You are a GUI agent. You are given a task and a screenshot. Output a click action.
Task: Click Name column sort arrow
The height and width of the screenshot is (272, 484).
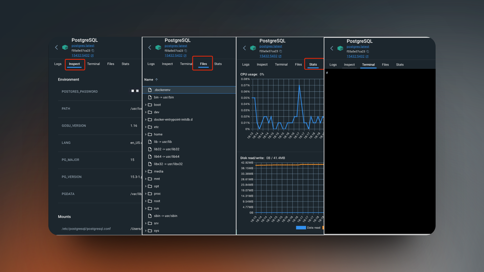coord(157,80)
